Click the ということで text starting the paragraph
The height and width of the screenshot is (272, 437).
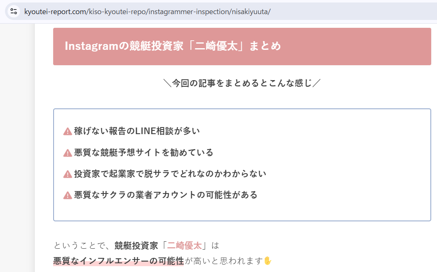pyautogui.click(x=79, y=245)
